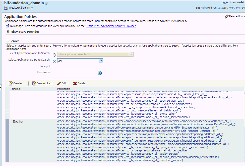Select the Create icon in the policies toolbar
This screenshot has height=166, width=245.
11,83
